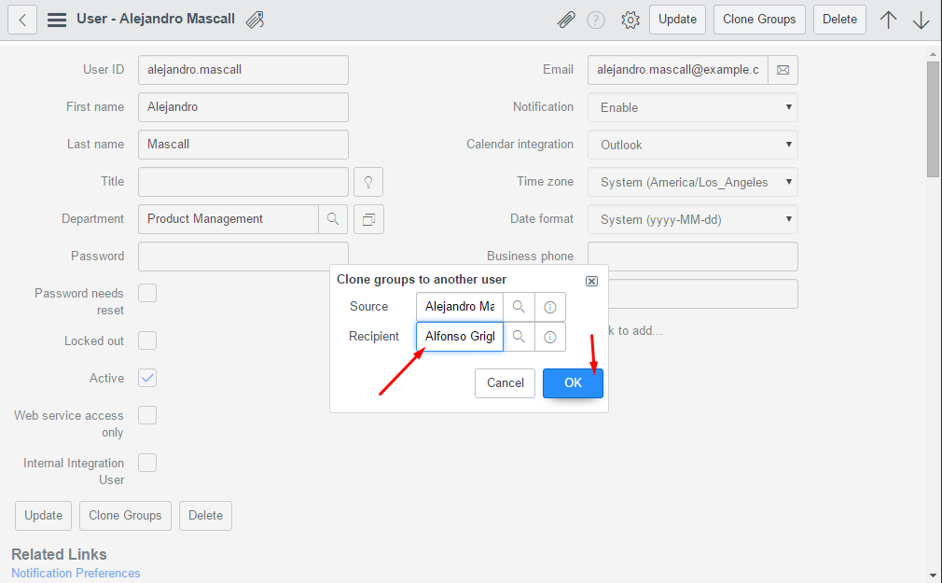Show the Source record info icon
942x583 pixels.
click(x=550, y=307)
